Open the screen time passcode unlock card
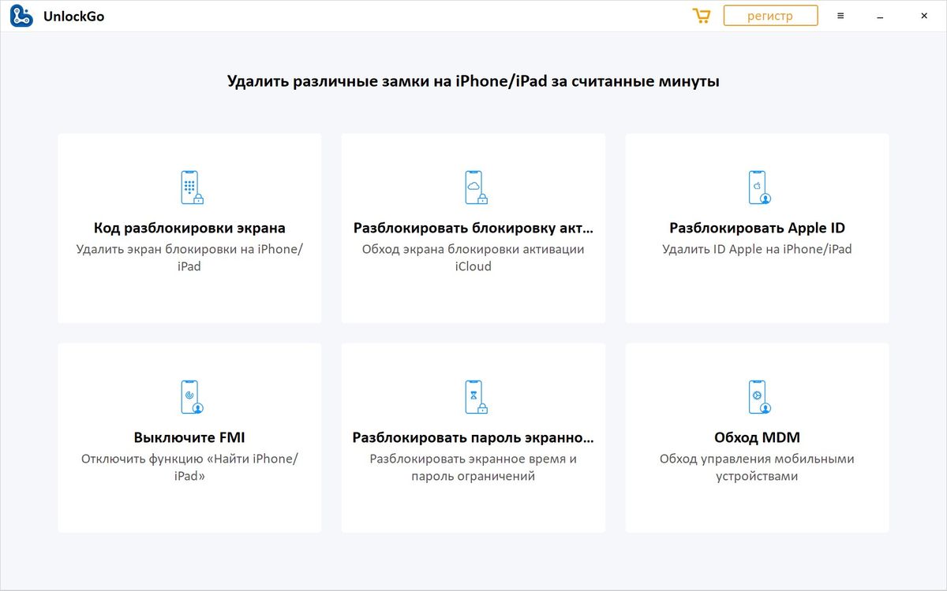The image size is (947, 591). [473, 437]
